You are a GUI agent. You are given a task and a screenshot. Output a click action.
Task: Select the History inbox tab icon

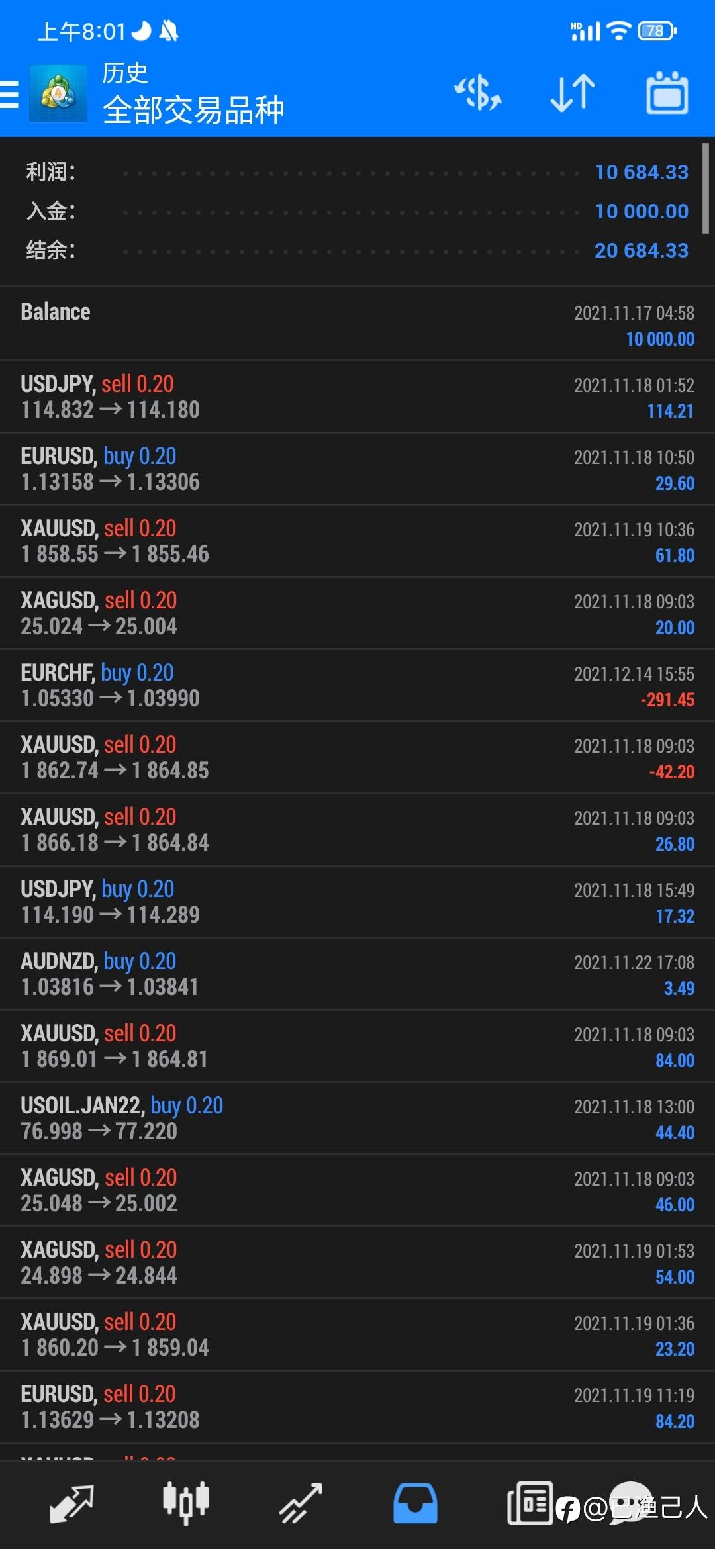(x=415, y=1503)
